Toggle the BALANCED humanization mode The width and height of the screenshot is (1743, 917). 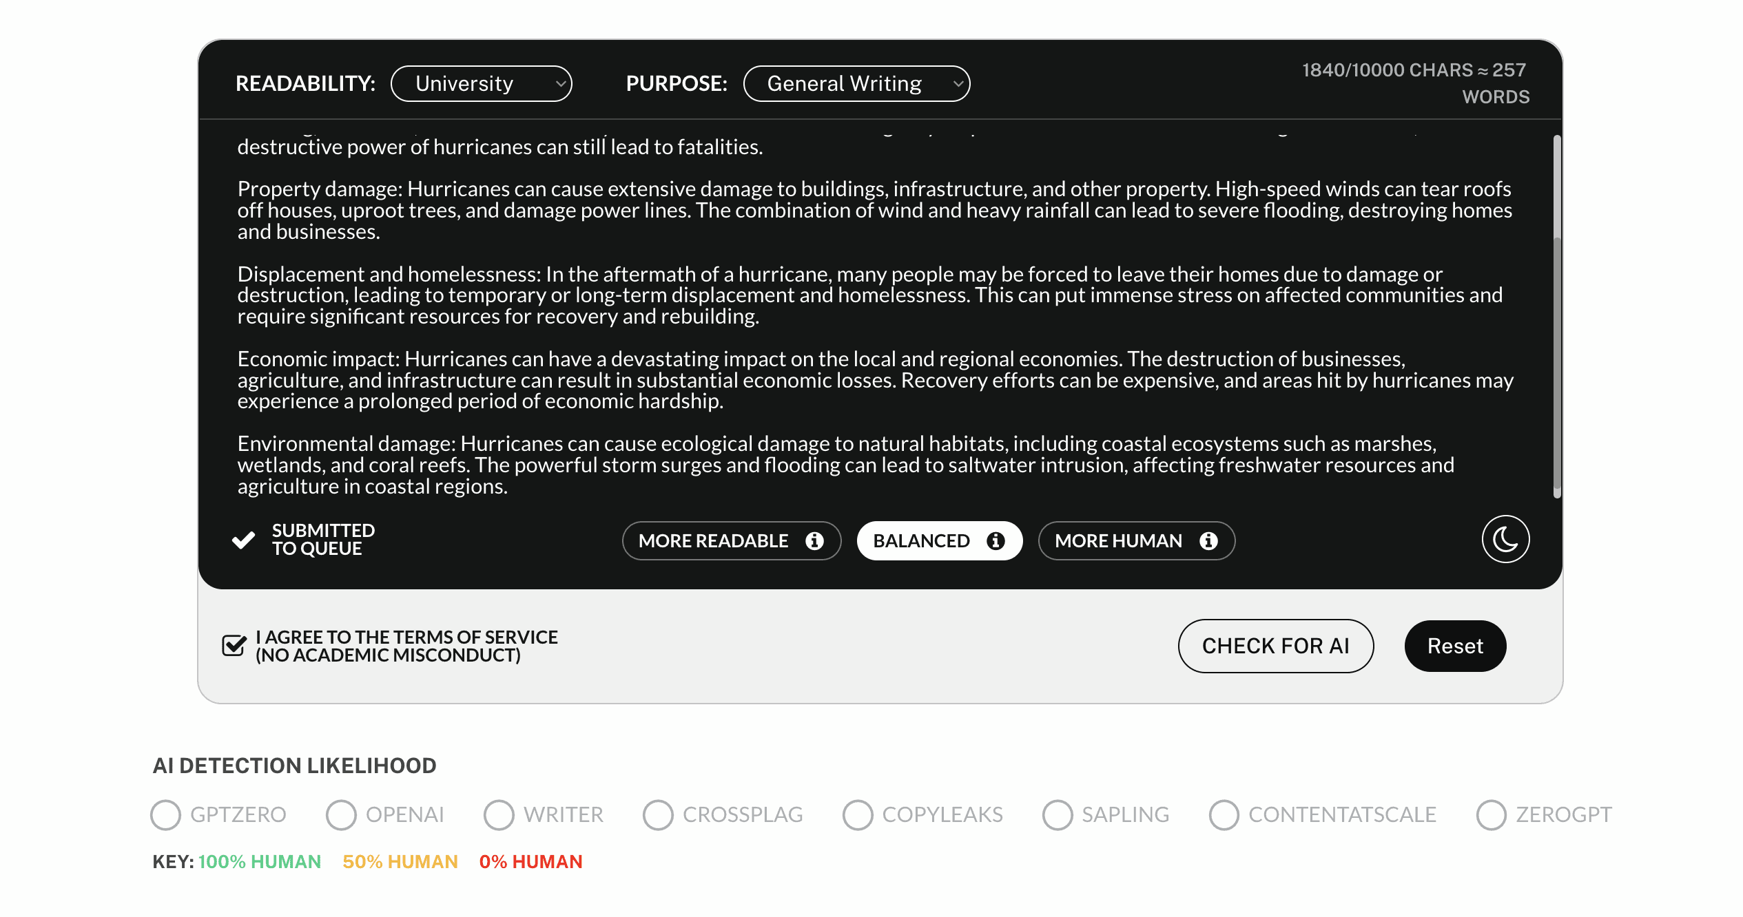pyautogui.click(x=940, y=540)
